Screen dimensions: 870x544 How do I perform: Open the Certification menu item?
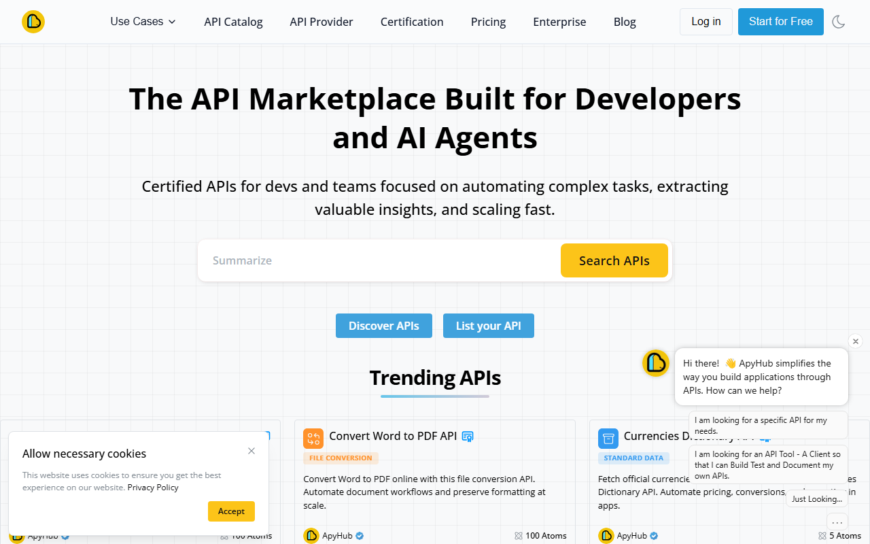[x=412, y=22]
